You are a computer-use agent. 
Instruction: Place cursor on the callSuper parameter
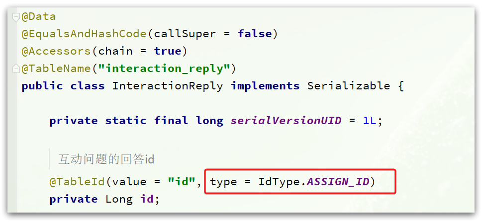point(185,33)
